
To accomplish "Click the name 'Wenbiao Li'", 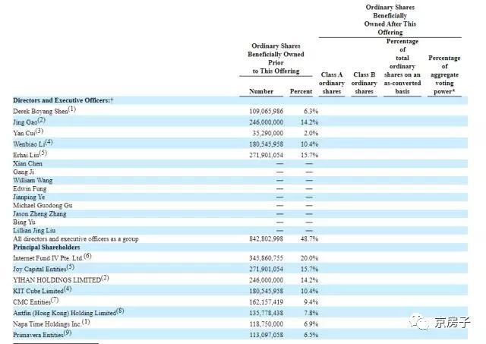I will [29, 144].
